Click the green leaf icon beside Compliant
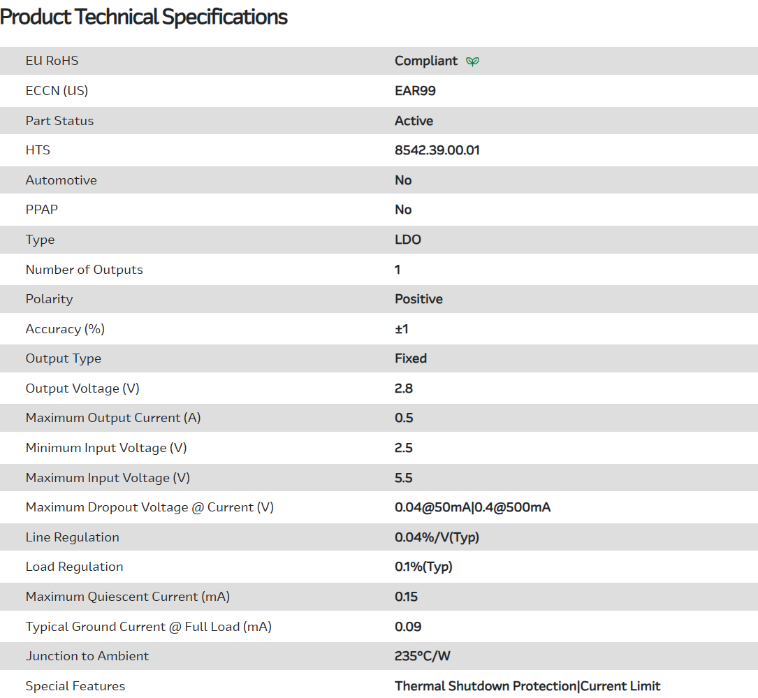 tap(473, 61)
